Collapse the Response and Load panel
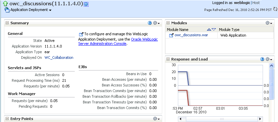The image size is (278, 122). tap(168, 59)
